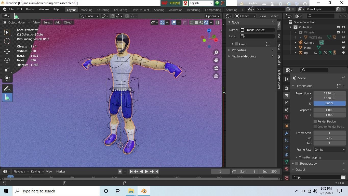Toggle viewport overlays button

point(174,22)
